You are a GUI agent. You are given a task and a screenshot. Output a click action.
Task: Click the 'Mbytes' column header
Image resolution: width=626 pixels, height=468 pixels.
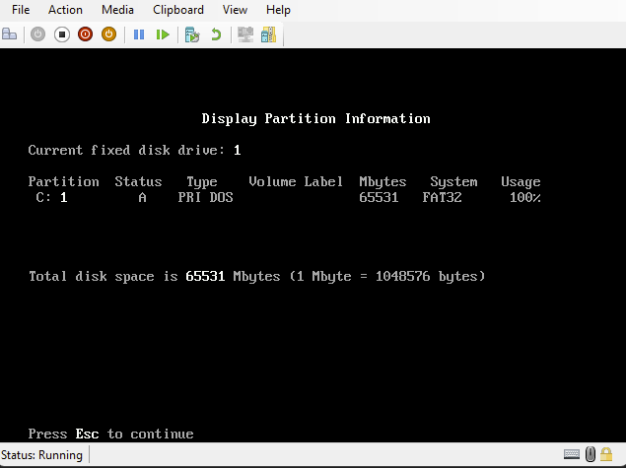tap(383, 182)
